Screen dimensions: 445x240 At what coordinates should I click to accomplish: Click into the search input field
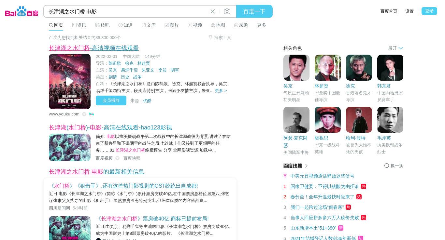click(x=127, y=11)
